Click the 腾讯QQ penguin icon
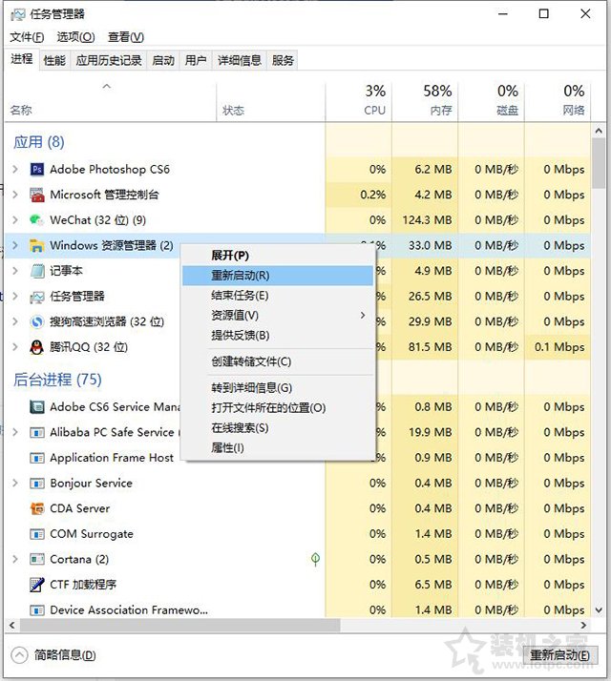Image resolution: width=611 pixels, height=681 pixels. pos(37,347)
